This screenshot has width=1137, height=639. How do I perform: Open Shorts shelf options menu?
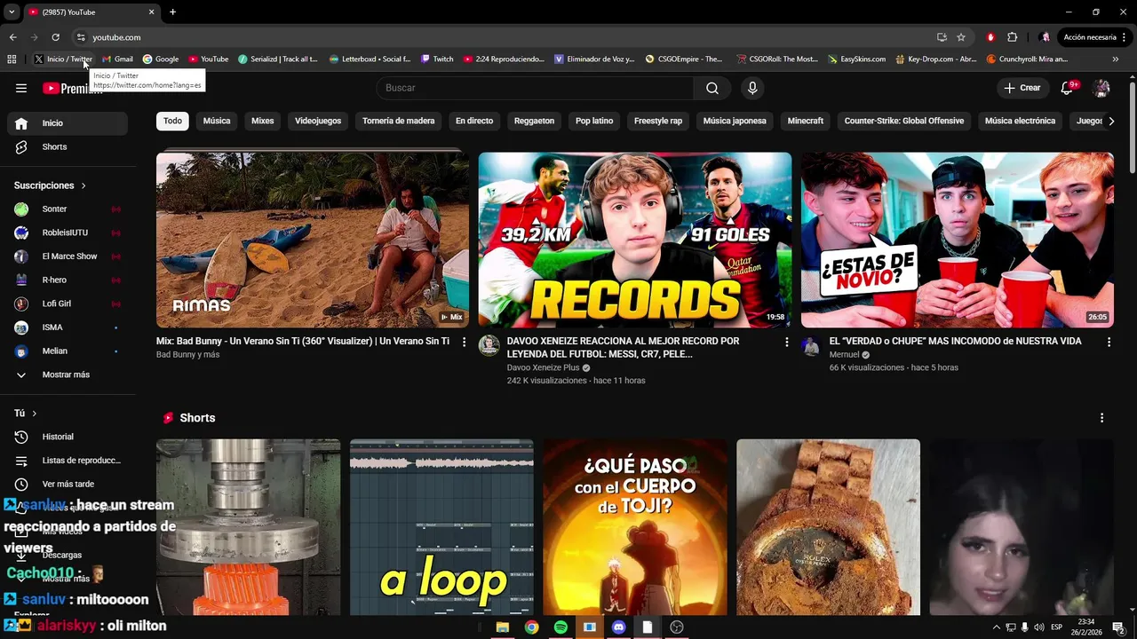tap(1101, 418)
